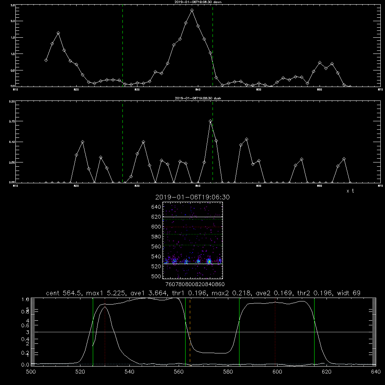The height and width of the screenshot is (385, 385).
Task: Click the orange dashed line in the bottom profile plot
Action: pyautogui.click(x=190, y=331)
